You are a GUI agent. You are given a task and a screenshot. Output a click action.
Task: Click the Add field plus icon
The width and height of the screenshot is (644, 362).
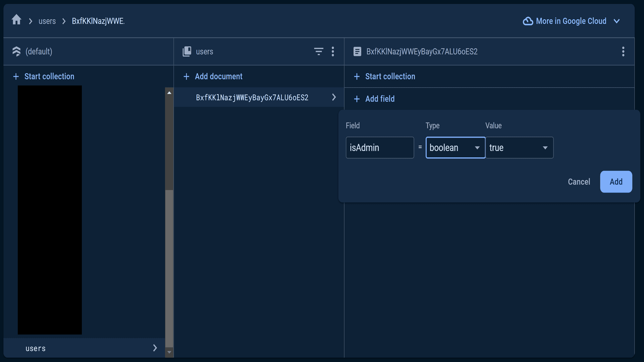coord(357,99)
